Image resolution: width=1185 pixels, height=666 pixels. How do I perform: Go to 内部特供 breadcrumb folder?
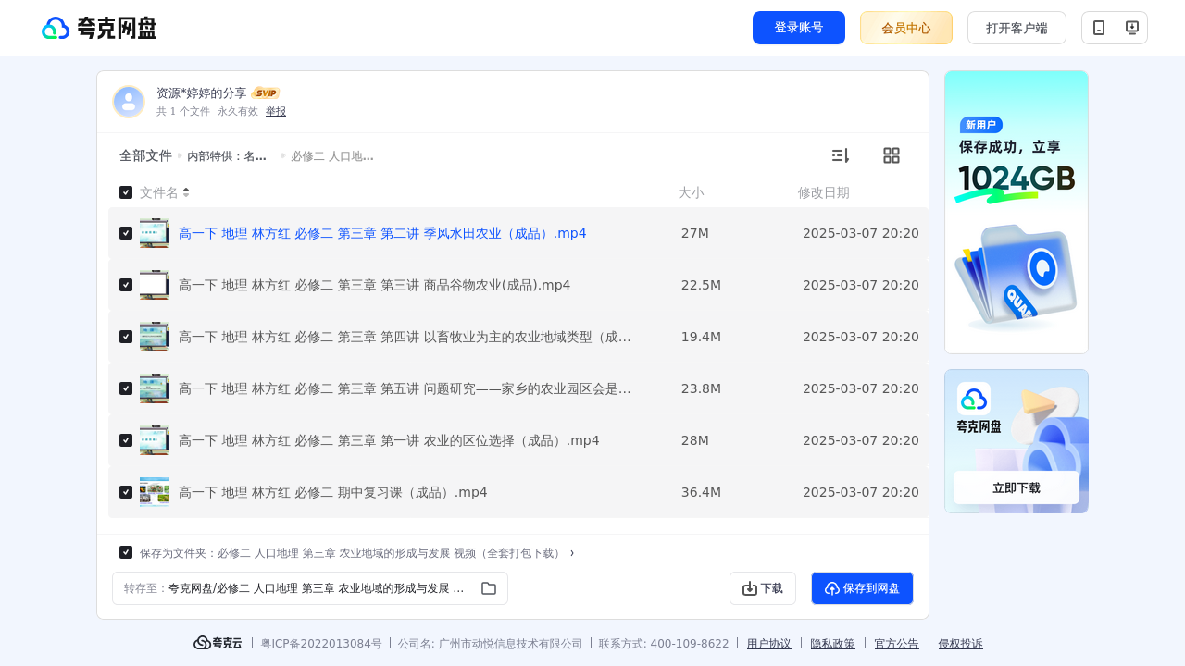[x=227, y=156]
